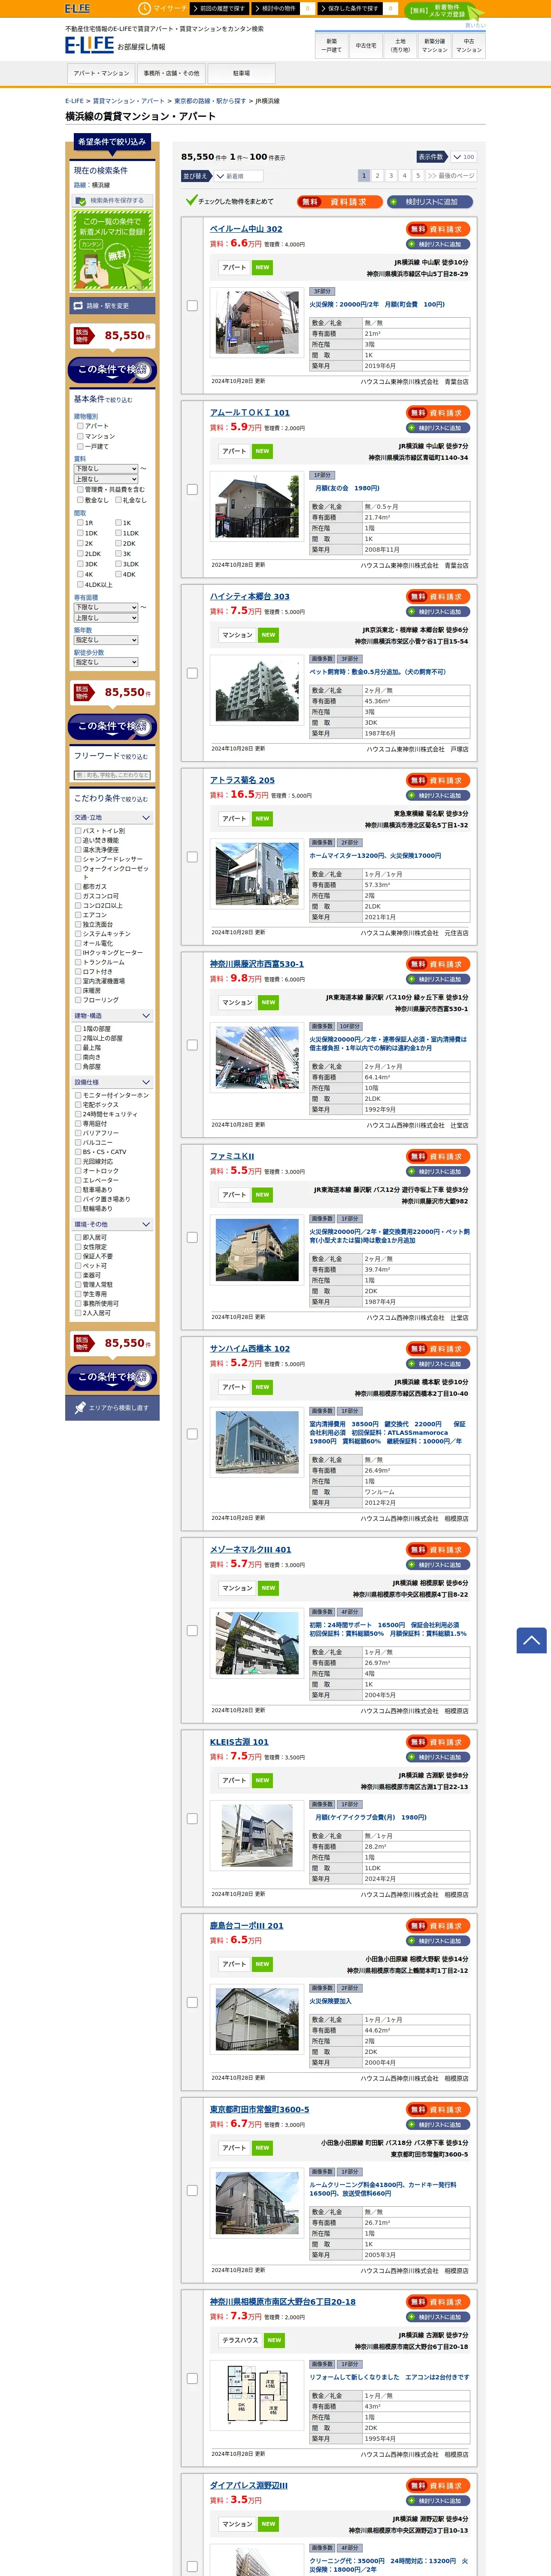
Task: Click 東京都の路線・駅から探す breadcrumb link
Action: tap(210, 101)
